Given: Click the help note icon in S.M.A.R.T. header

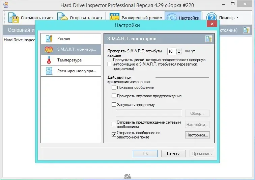Looking at the screenshot, I should point(209,39).
